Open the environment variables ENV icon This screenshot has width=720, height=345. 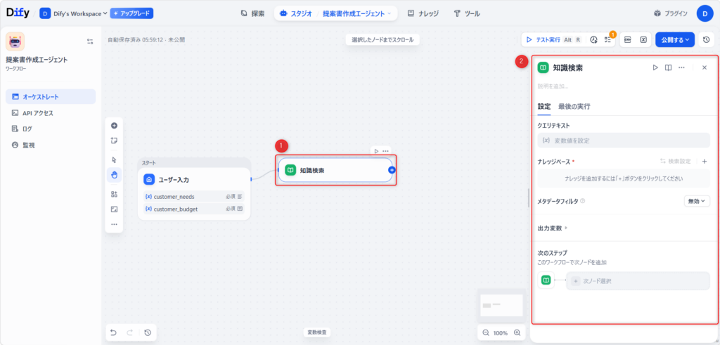point(628,40)
